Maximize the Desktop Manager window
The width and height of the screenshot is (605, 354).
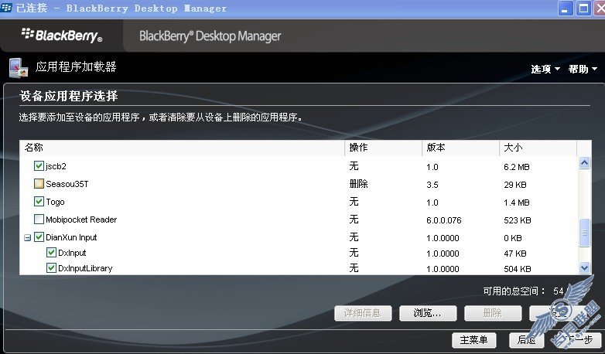click(x=584, y=8)
